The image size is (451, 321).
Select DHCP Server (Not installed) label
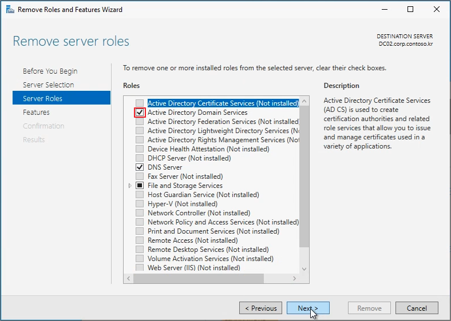189,158
